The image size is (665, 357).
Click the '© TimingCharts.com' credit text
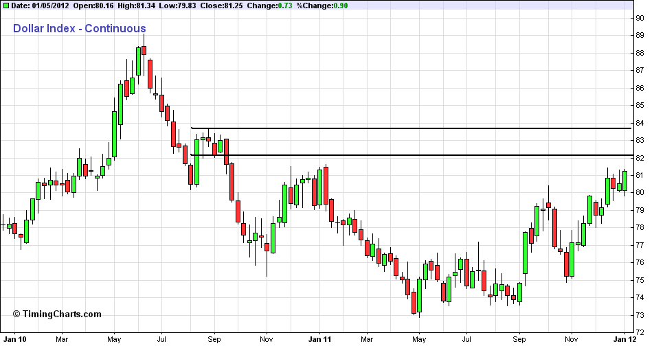pyautogui.click(x=57, y=314)
